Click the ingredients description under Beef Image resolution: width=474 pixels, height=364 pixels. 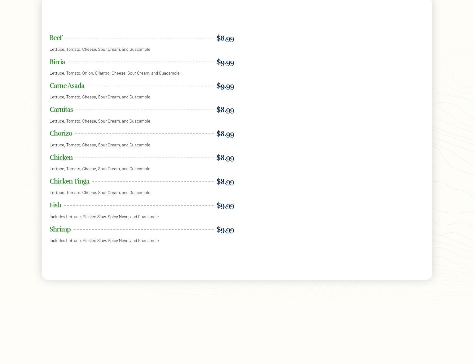(100, 49)
